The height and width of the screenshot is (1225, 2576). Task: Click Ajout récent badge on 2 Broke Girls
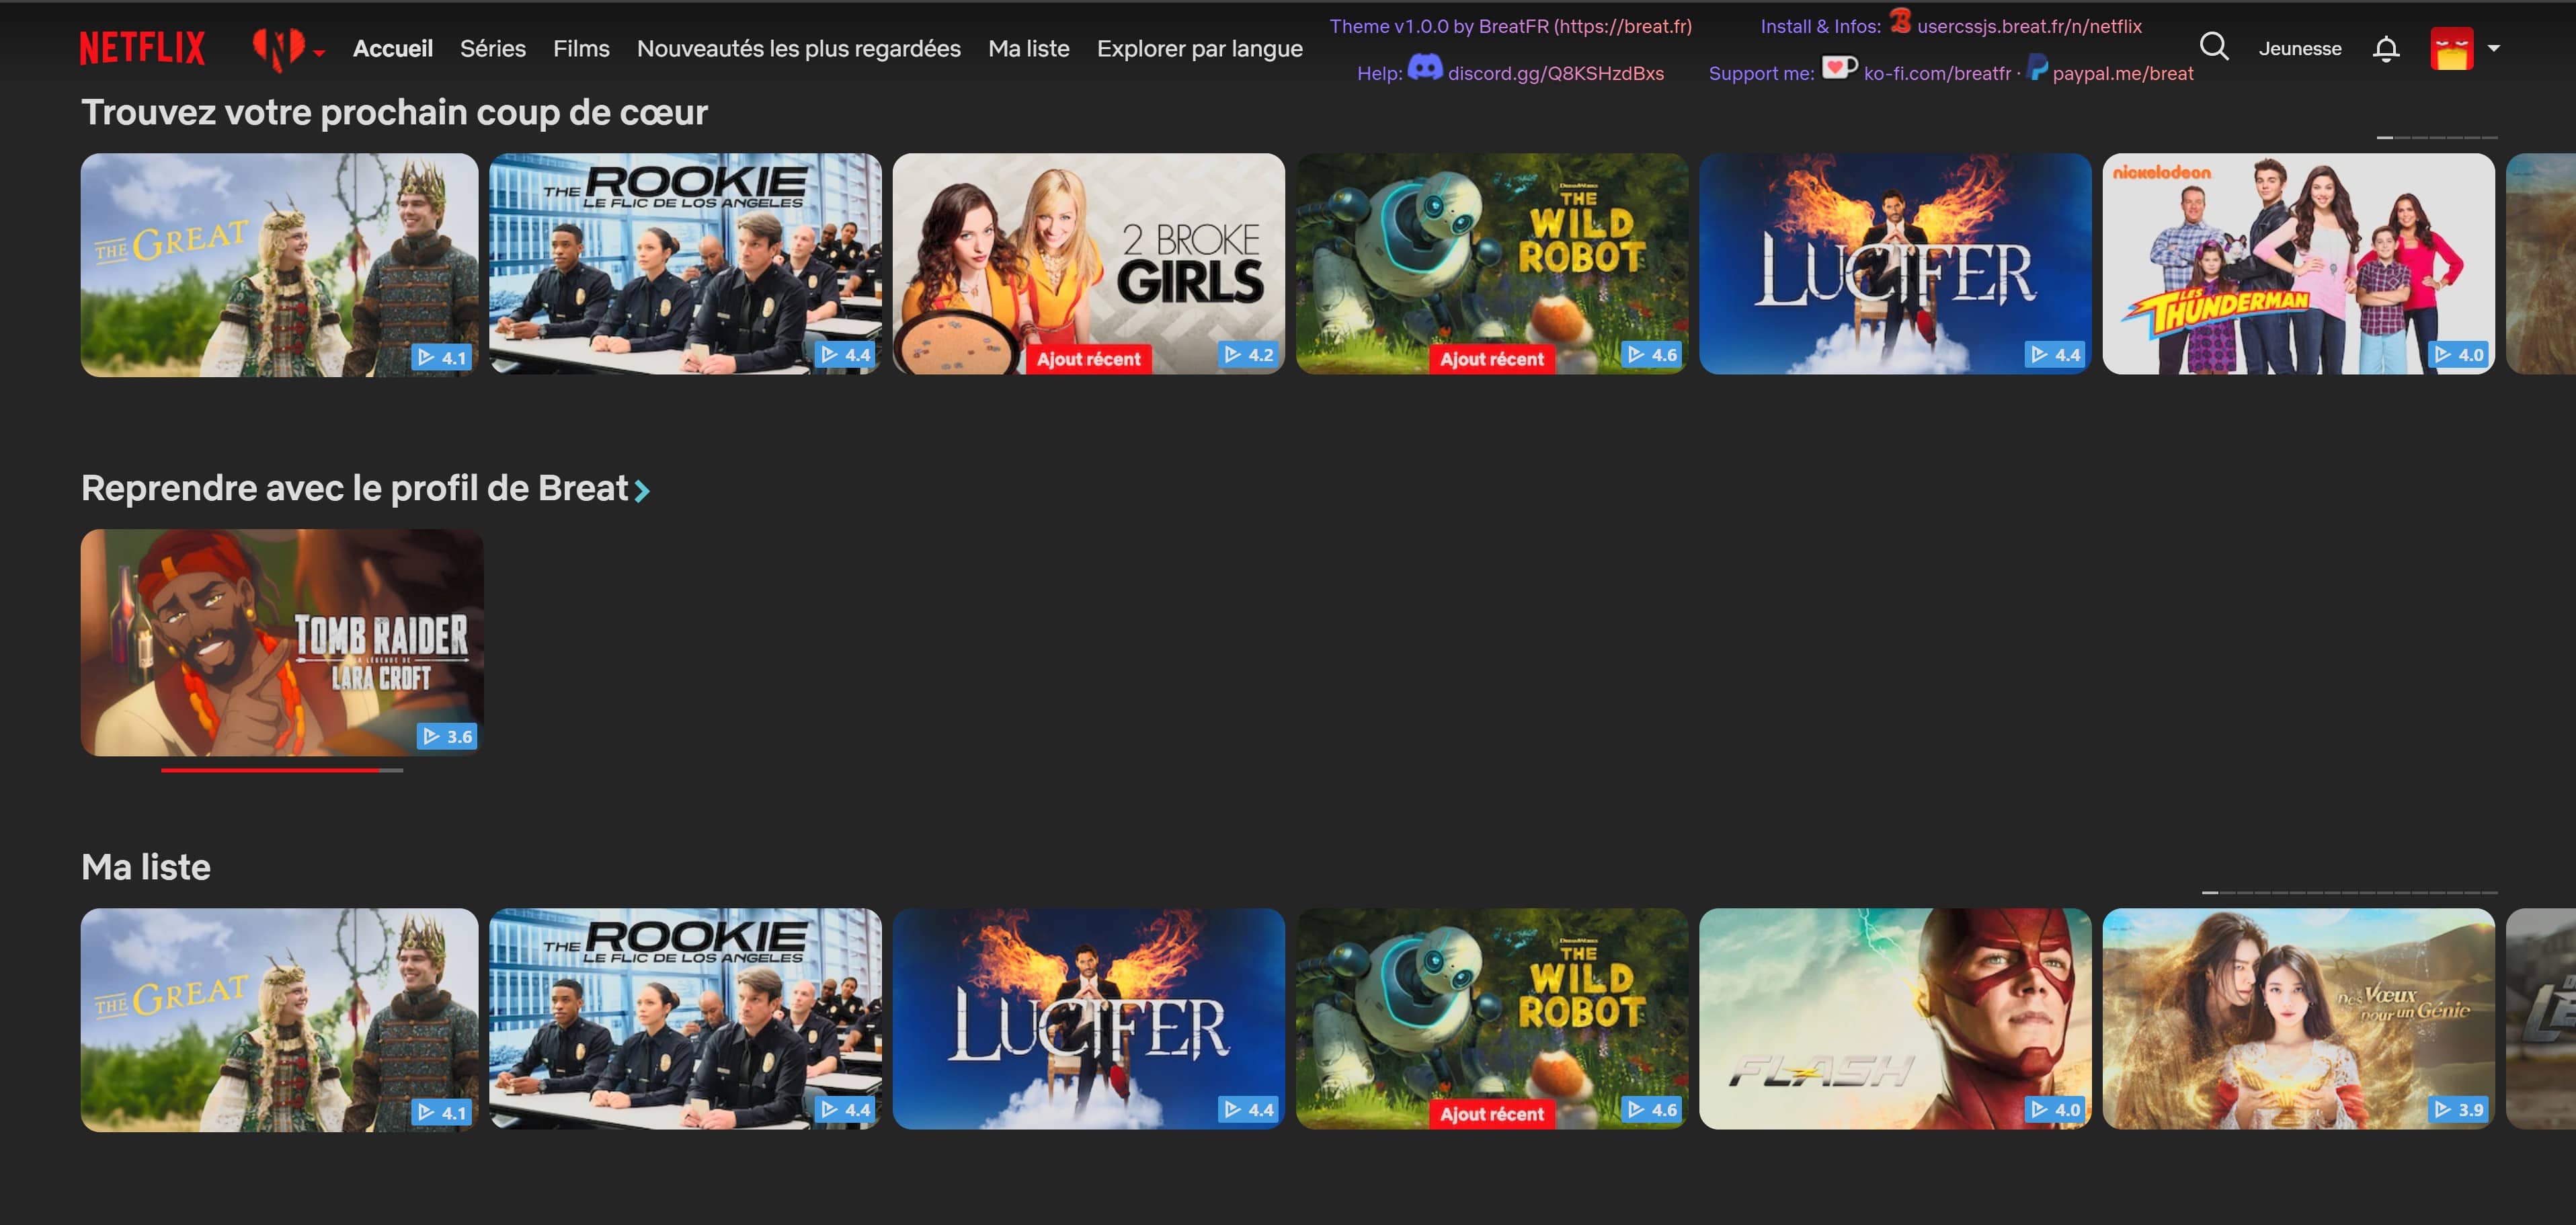coord(1088,359)
